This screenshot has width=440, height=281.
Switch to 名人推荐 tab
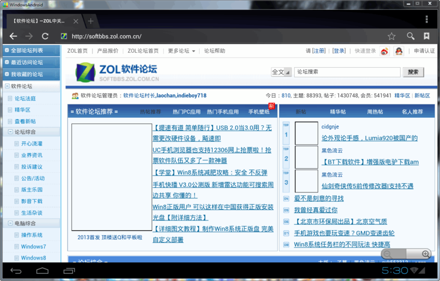tap(412, 112)
